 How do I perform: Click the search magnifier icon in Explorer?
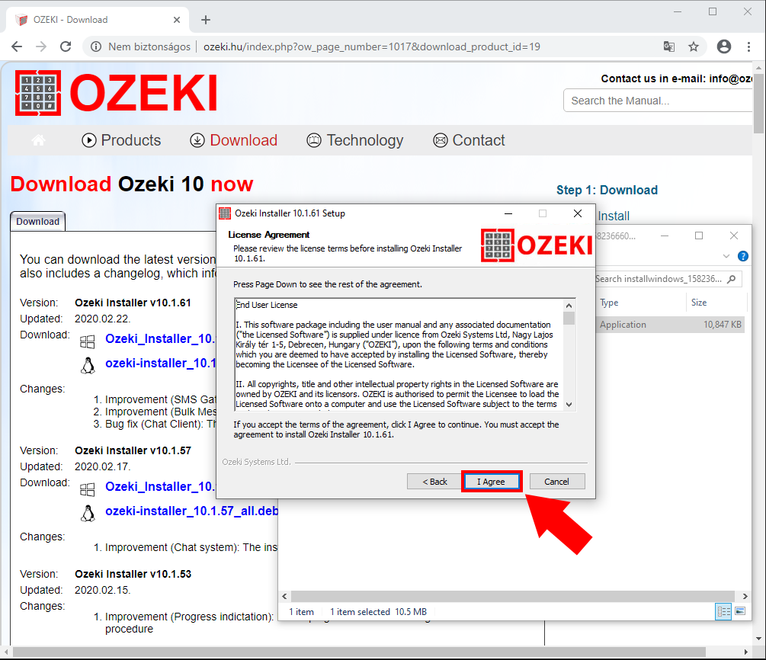point(731,279)
